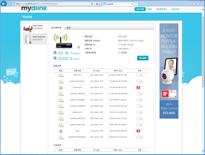Click the blocked device icon for user

tap(61, 131)
